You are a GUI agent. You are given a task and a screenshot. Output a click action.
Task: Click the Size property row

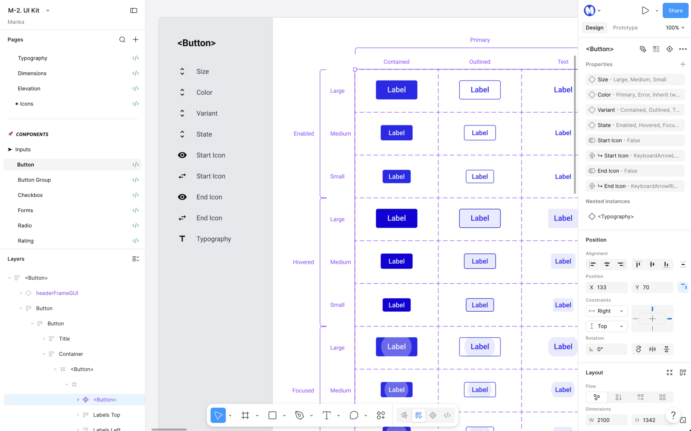(x=635, y=79)
